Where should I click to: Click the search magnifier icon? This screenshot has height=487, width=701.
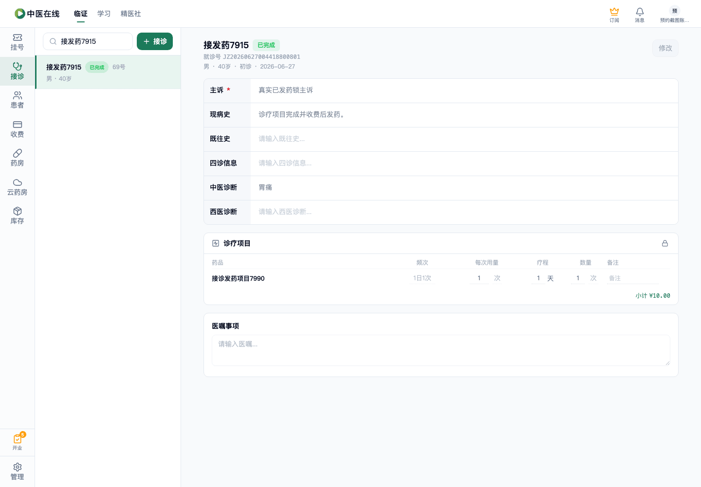point(53,41)
